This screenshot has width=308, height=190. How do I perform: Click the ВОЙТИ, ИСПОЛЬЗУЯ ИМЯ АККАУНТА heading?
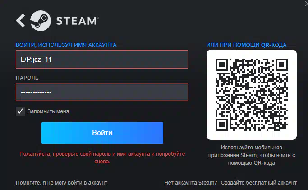[66, 45]
